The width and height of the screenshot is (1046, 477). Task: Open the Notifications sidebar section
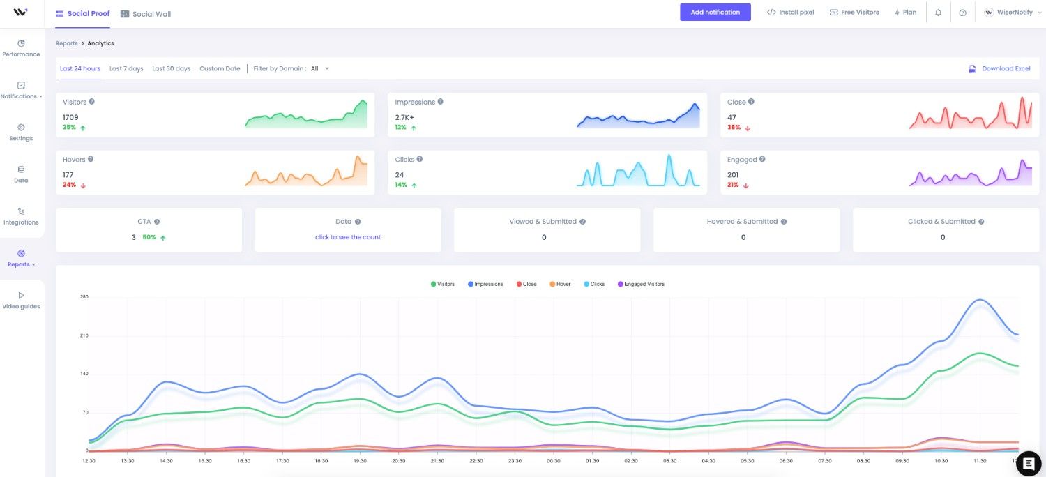point(21,91)
